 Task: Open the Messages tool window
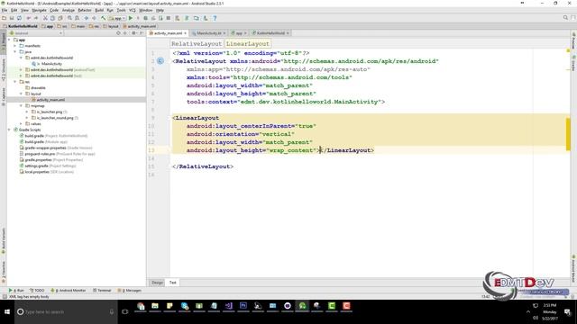pyautogui.click(x=130, y=290)
